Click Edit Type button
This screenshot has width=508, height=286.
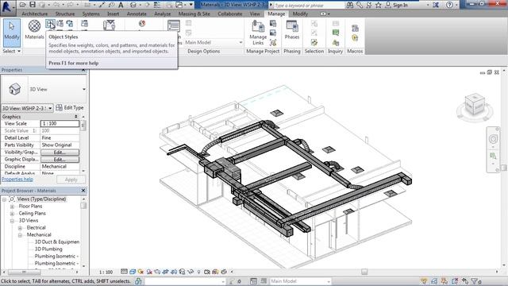click(x=70, y=108)
